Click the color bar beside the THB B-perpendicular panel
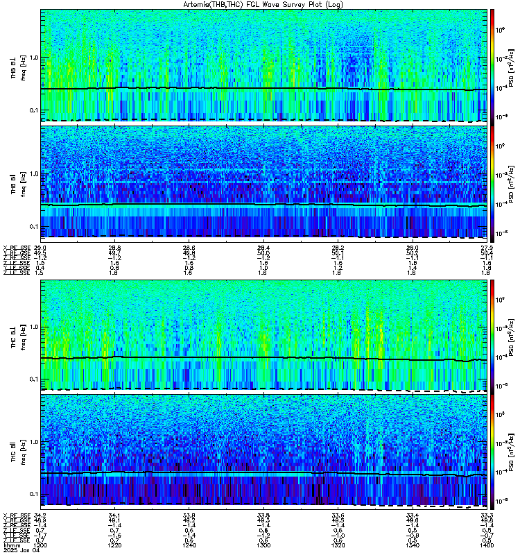Viewport: 520px width, 555px height. click(x=492, y=68)
